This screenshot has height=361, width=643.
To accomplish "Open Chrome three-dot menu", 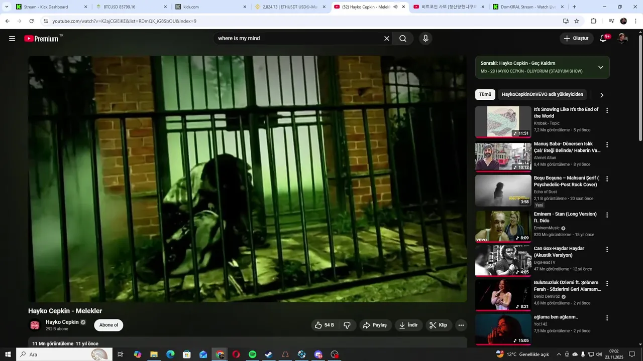I will [636, 21].
